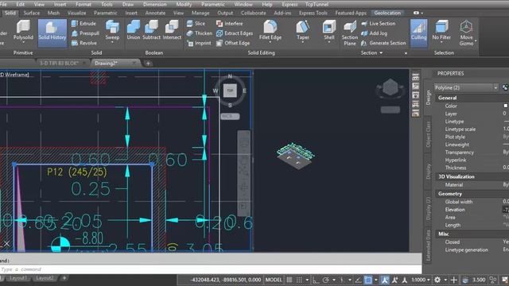509x286 pixels.
Task: Click the white Color property swatch
Action: [506, 106]
